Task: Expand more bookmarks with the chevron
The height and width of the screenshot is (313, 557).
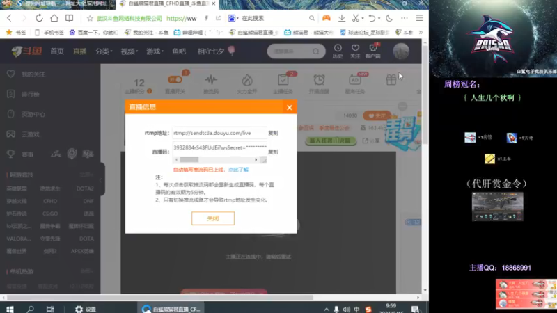Action: click(x=421, y=32)
